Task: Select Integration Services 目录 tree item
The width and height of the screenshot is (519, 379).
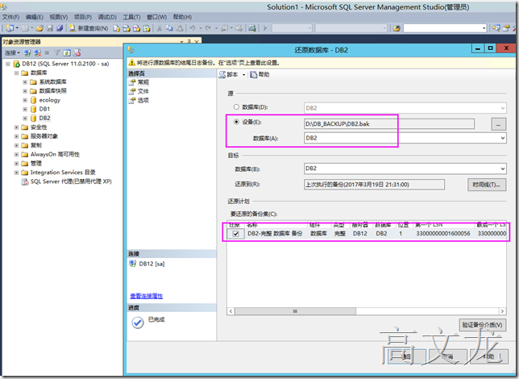Action: click(x=63, y=173)
